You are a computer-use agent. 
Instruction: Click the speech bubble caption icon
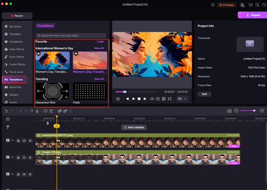click(45, 111)
